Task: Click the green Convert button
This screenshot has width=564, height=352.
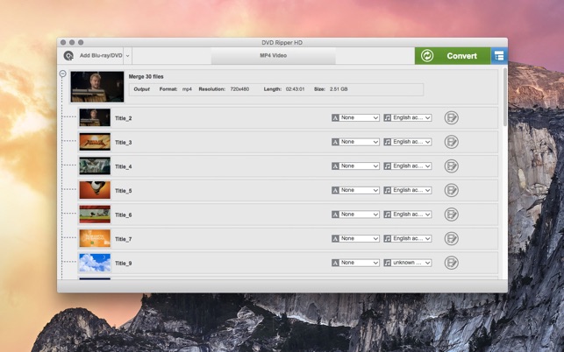Action: 453,56
